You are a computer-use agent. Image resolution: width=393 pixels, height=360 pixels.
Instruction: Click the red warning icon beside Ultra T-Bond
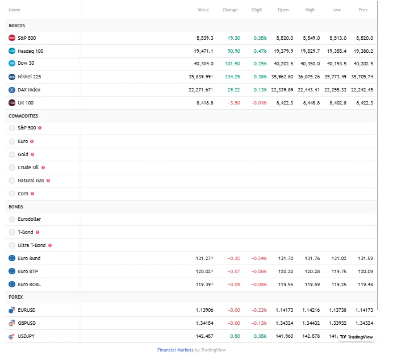tap(50, 245)
